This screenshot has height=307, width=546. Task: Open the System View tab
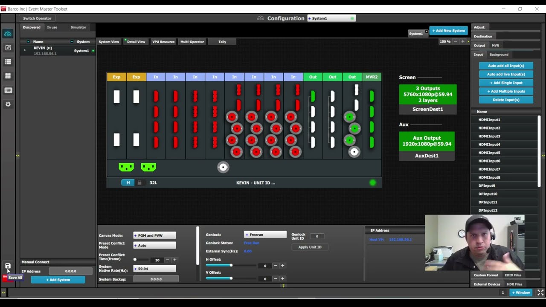point(109,42)
